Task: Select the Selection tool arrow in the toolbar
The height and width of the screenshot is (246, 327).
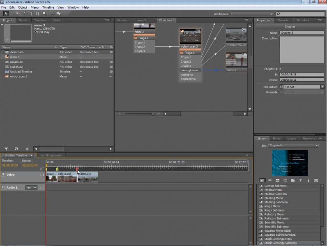Action: pyautogui.click(x=6, y=14)
